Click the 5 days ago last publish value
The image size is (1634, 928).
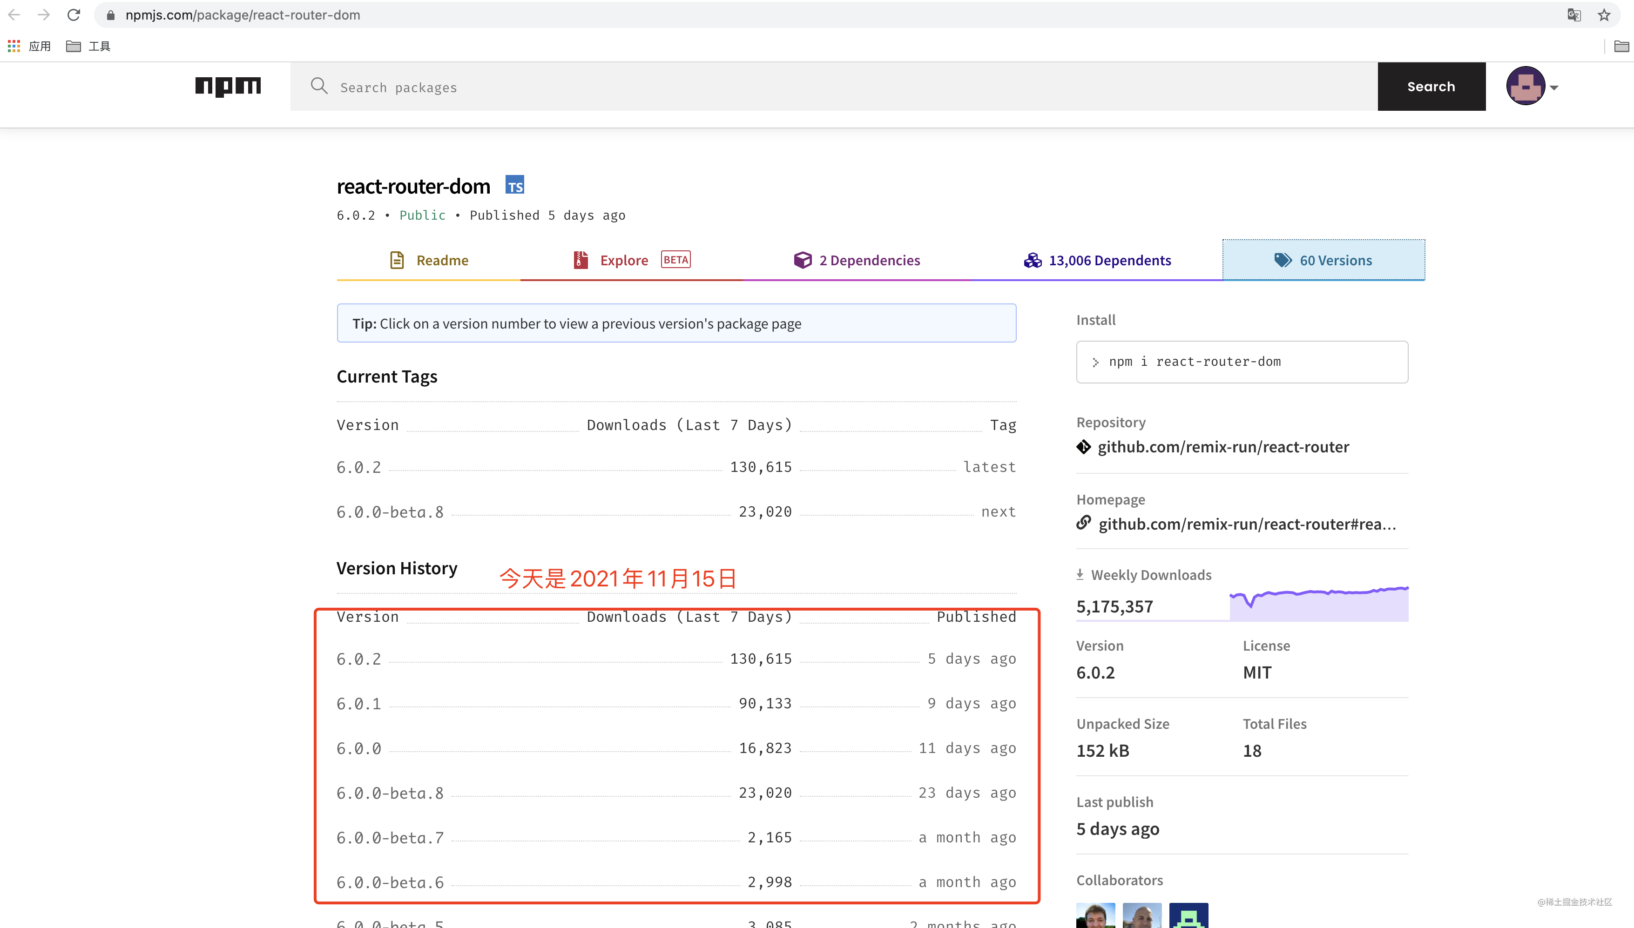coord(1118,828)
